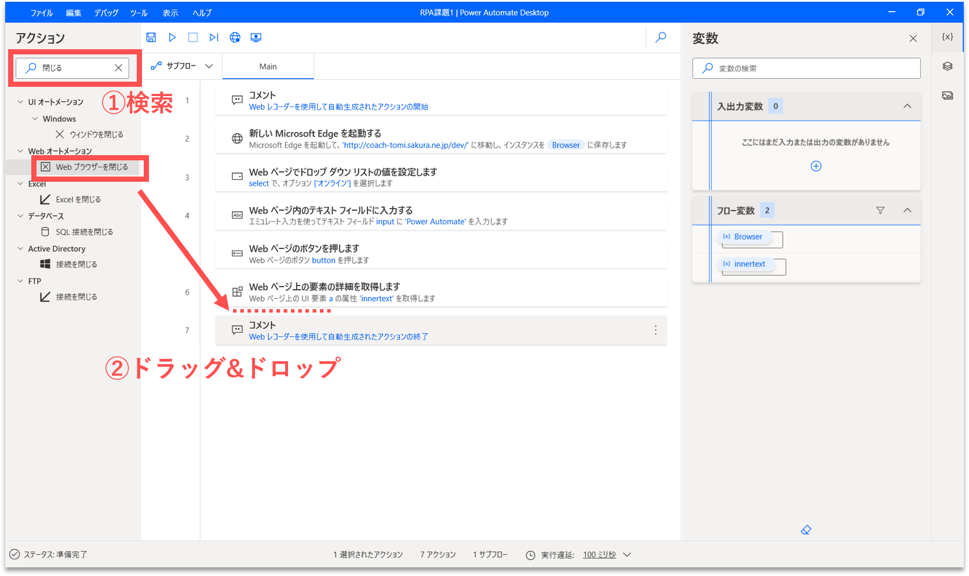The width and height of the screenshot is (969, 576).
Task: Open the Web recorder globe icon
Action: (x=235, y=38)
